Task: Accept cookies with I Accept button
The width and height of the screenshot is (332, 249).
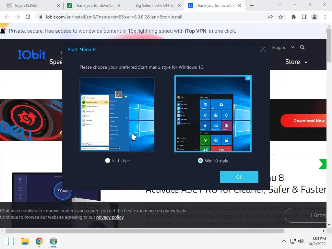Action: tap(306, 215)
